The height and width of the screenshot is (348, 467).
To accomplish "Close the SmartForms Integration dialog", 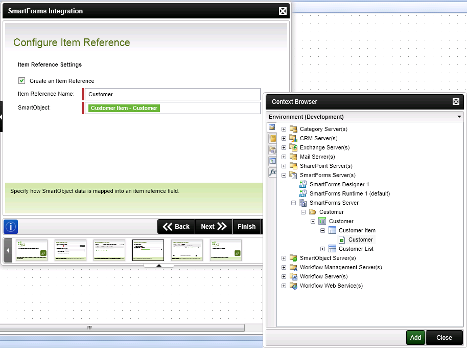I will coord(283,11).
